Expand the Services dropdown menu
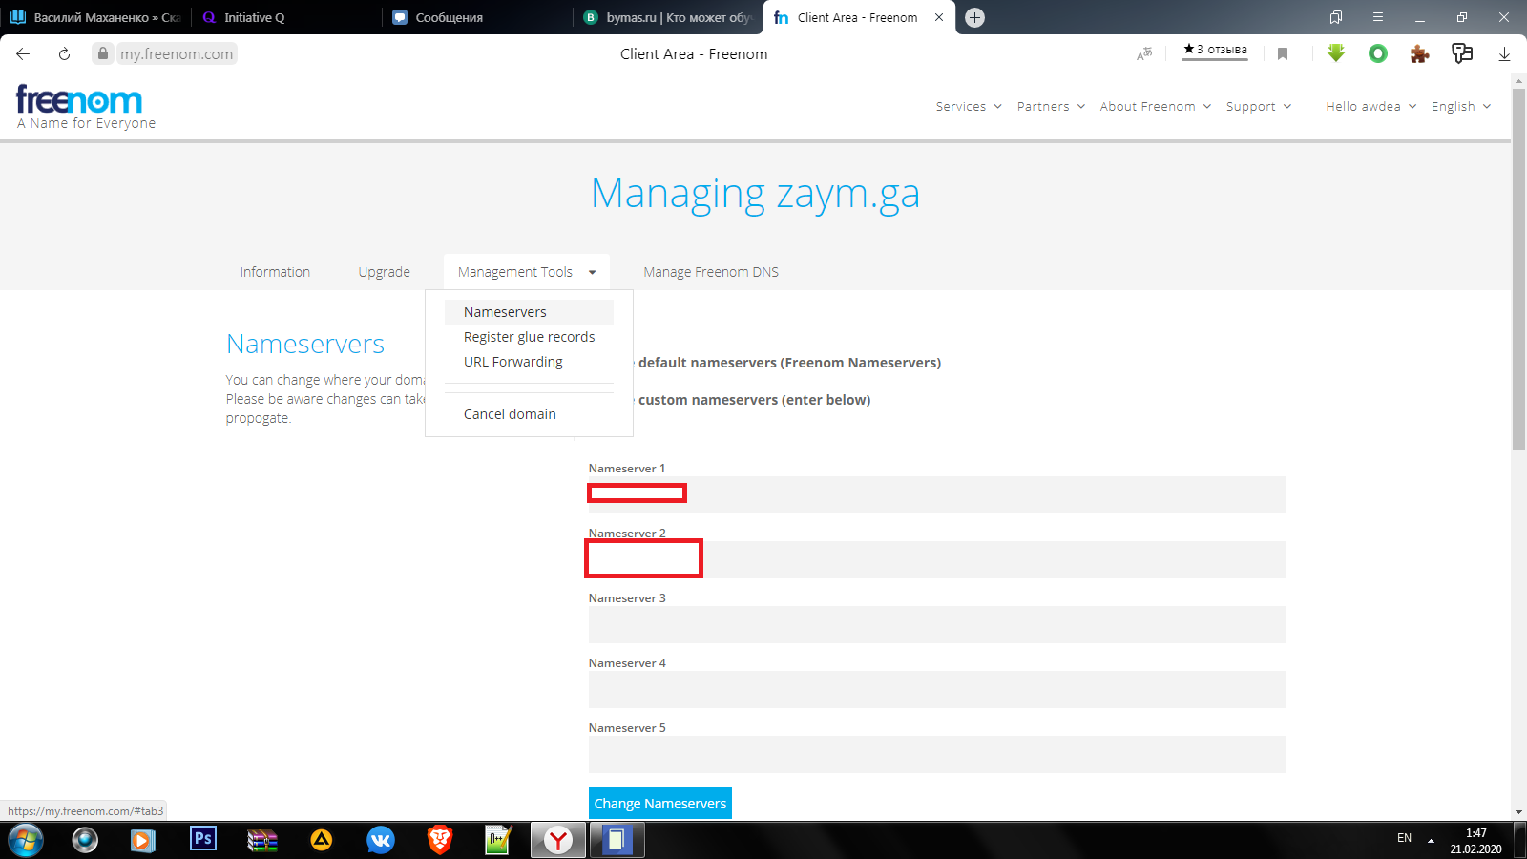Screen dimensions: 1527x859 968,106
